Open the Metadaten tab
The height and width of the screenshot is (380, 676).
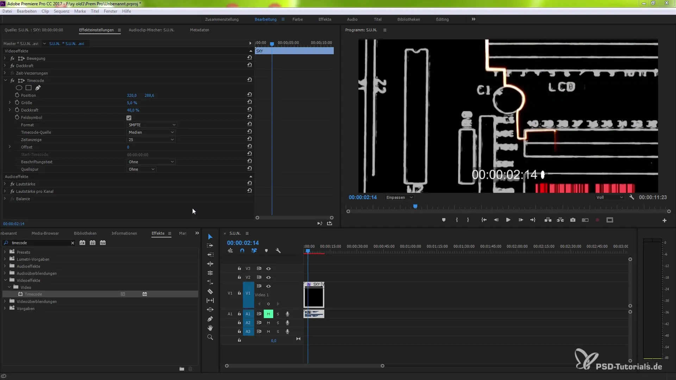200,30
